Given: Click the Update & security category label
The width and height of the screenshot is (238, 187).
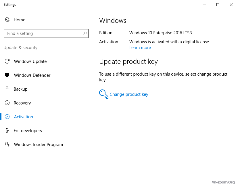Looking at the screenshot, I should 20,48.
